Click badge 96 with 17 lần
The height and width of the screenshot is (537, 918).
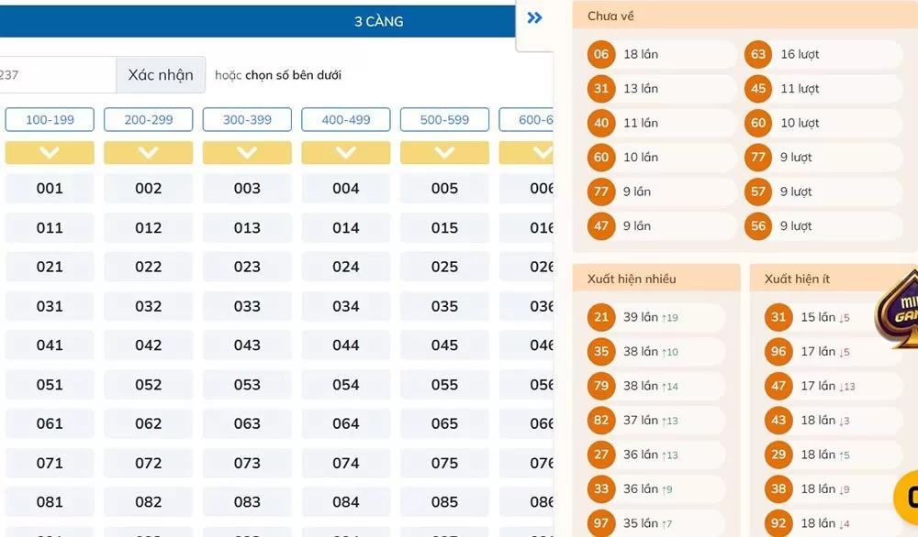point(778,351)
